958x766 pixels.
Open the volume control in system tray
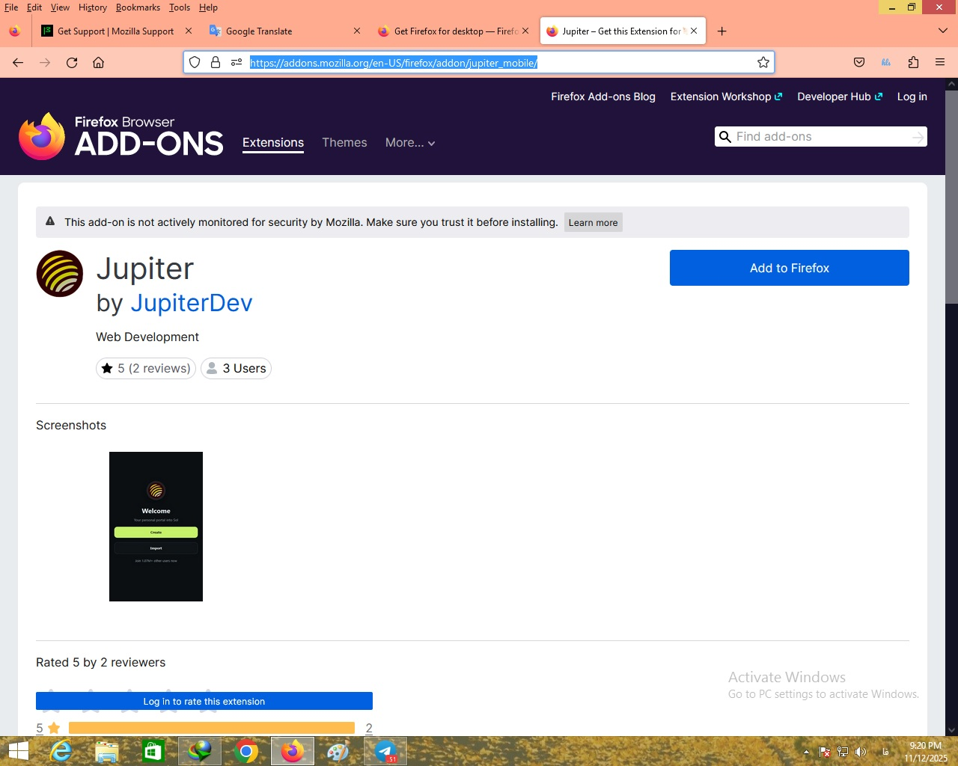click(x=861, y=752)
